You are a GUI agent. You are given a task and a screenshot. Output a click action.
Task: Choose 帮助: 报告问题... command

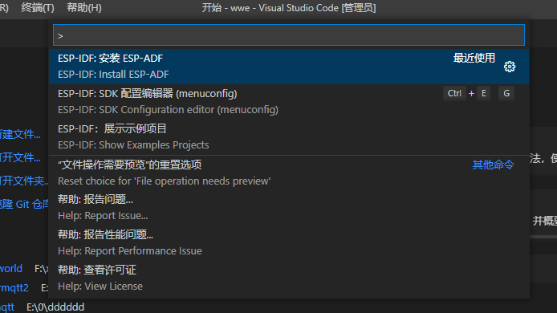pos(289,208)
